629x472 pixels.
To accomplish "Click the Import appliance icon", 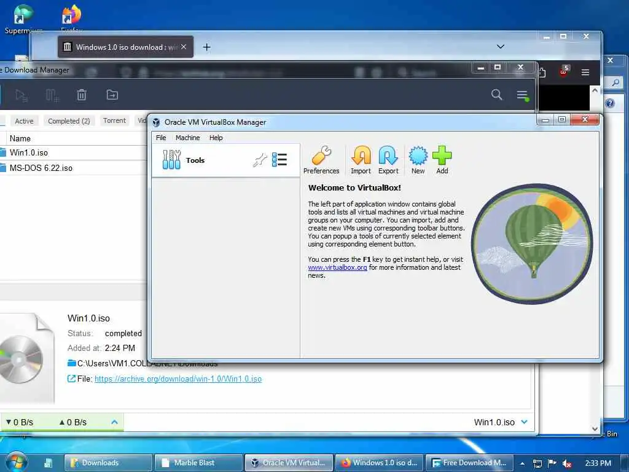I will pyautogui.click(x=361, y=160).
